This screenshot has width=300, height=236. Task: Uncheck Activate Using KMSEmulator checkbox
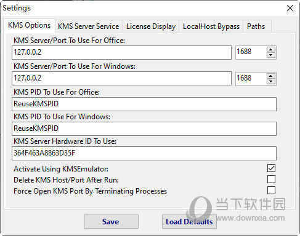271,168
